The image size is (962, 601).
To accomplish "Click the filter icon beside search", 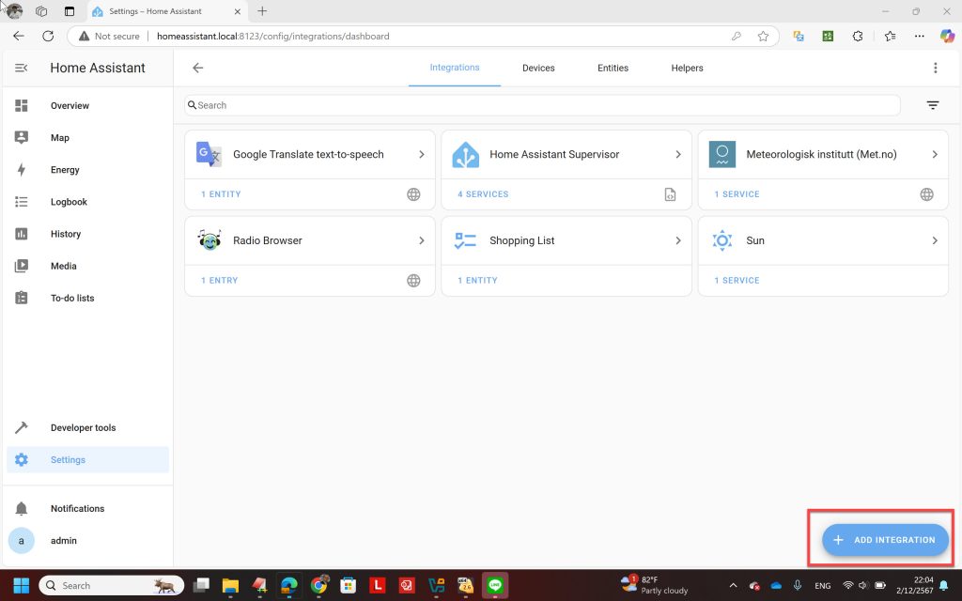I will 932,105.
